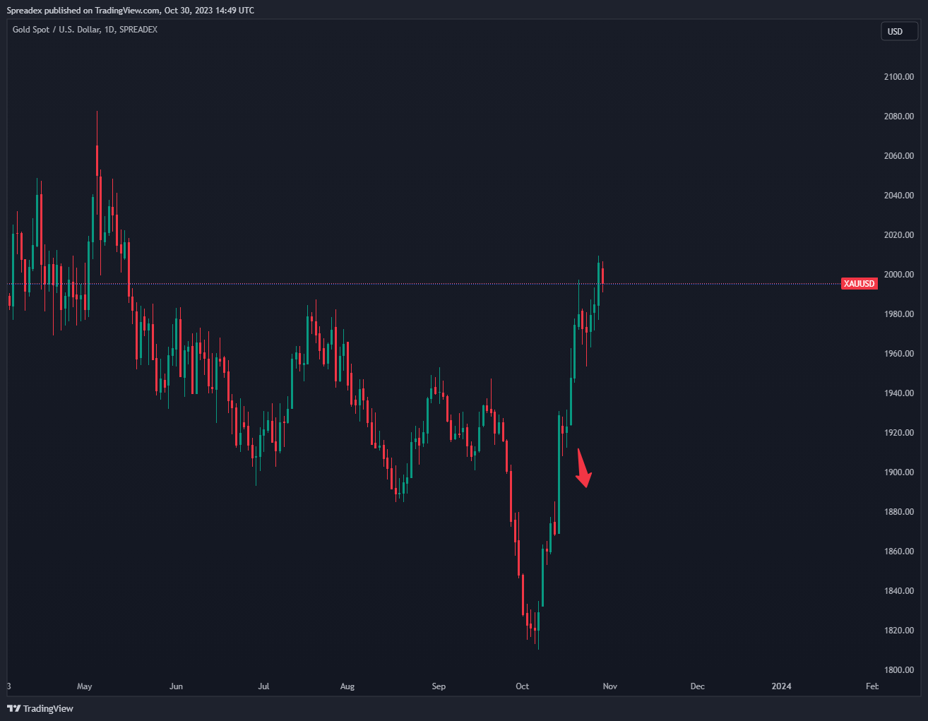Click the Aug label on time axis
The height and width of the screenshot is (721, 928).
(347, 686)
